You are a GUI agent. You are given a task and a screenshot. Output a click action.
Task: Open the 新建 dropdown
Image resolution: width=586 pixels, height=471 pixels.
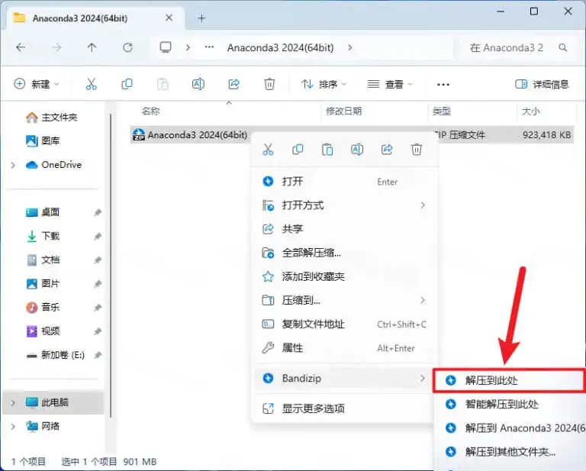pos(37,84)
